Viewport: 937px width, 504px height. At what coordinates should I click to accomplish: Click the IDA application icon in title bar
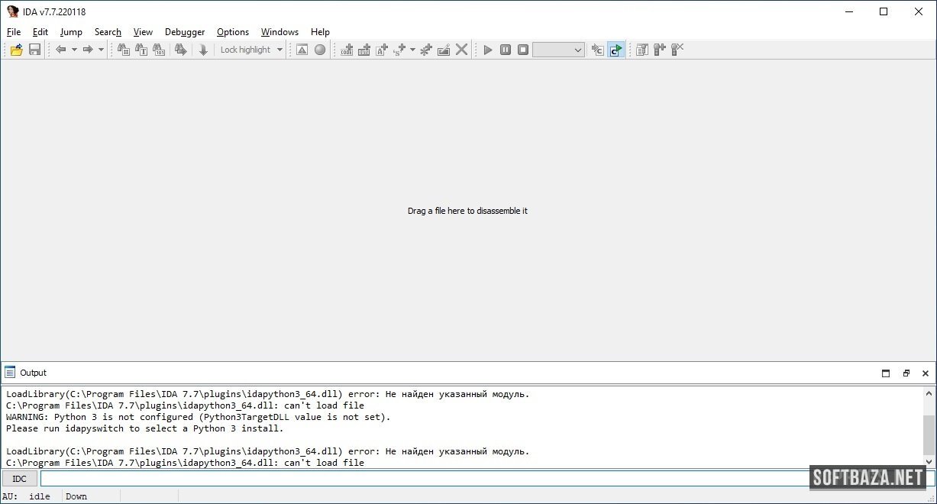(x=13, y=11)
